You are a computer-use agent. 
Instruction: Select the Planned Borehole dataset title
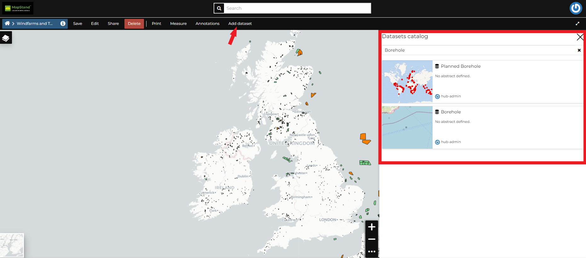pyautogui.click(x=461, y=66)
